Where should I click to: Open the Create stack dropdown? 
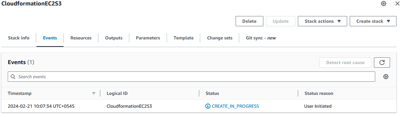[373, 21]
